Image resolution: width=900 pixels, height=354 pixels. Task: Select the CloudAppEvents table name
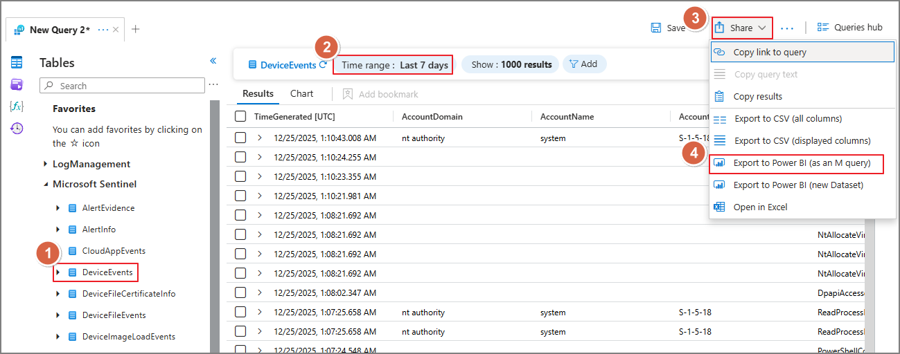114,251
